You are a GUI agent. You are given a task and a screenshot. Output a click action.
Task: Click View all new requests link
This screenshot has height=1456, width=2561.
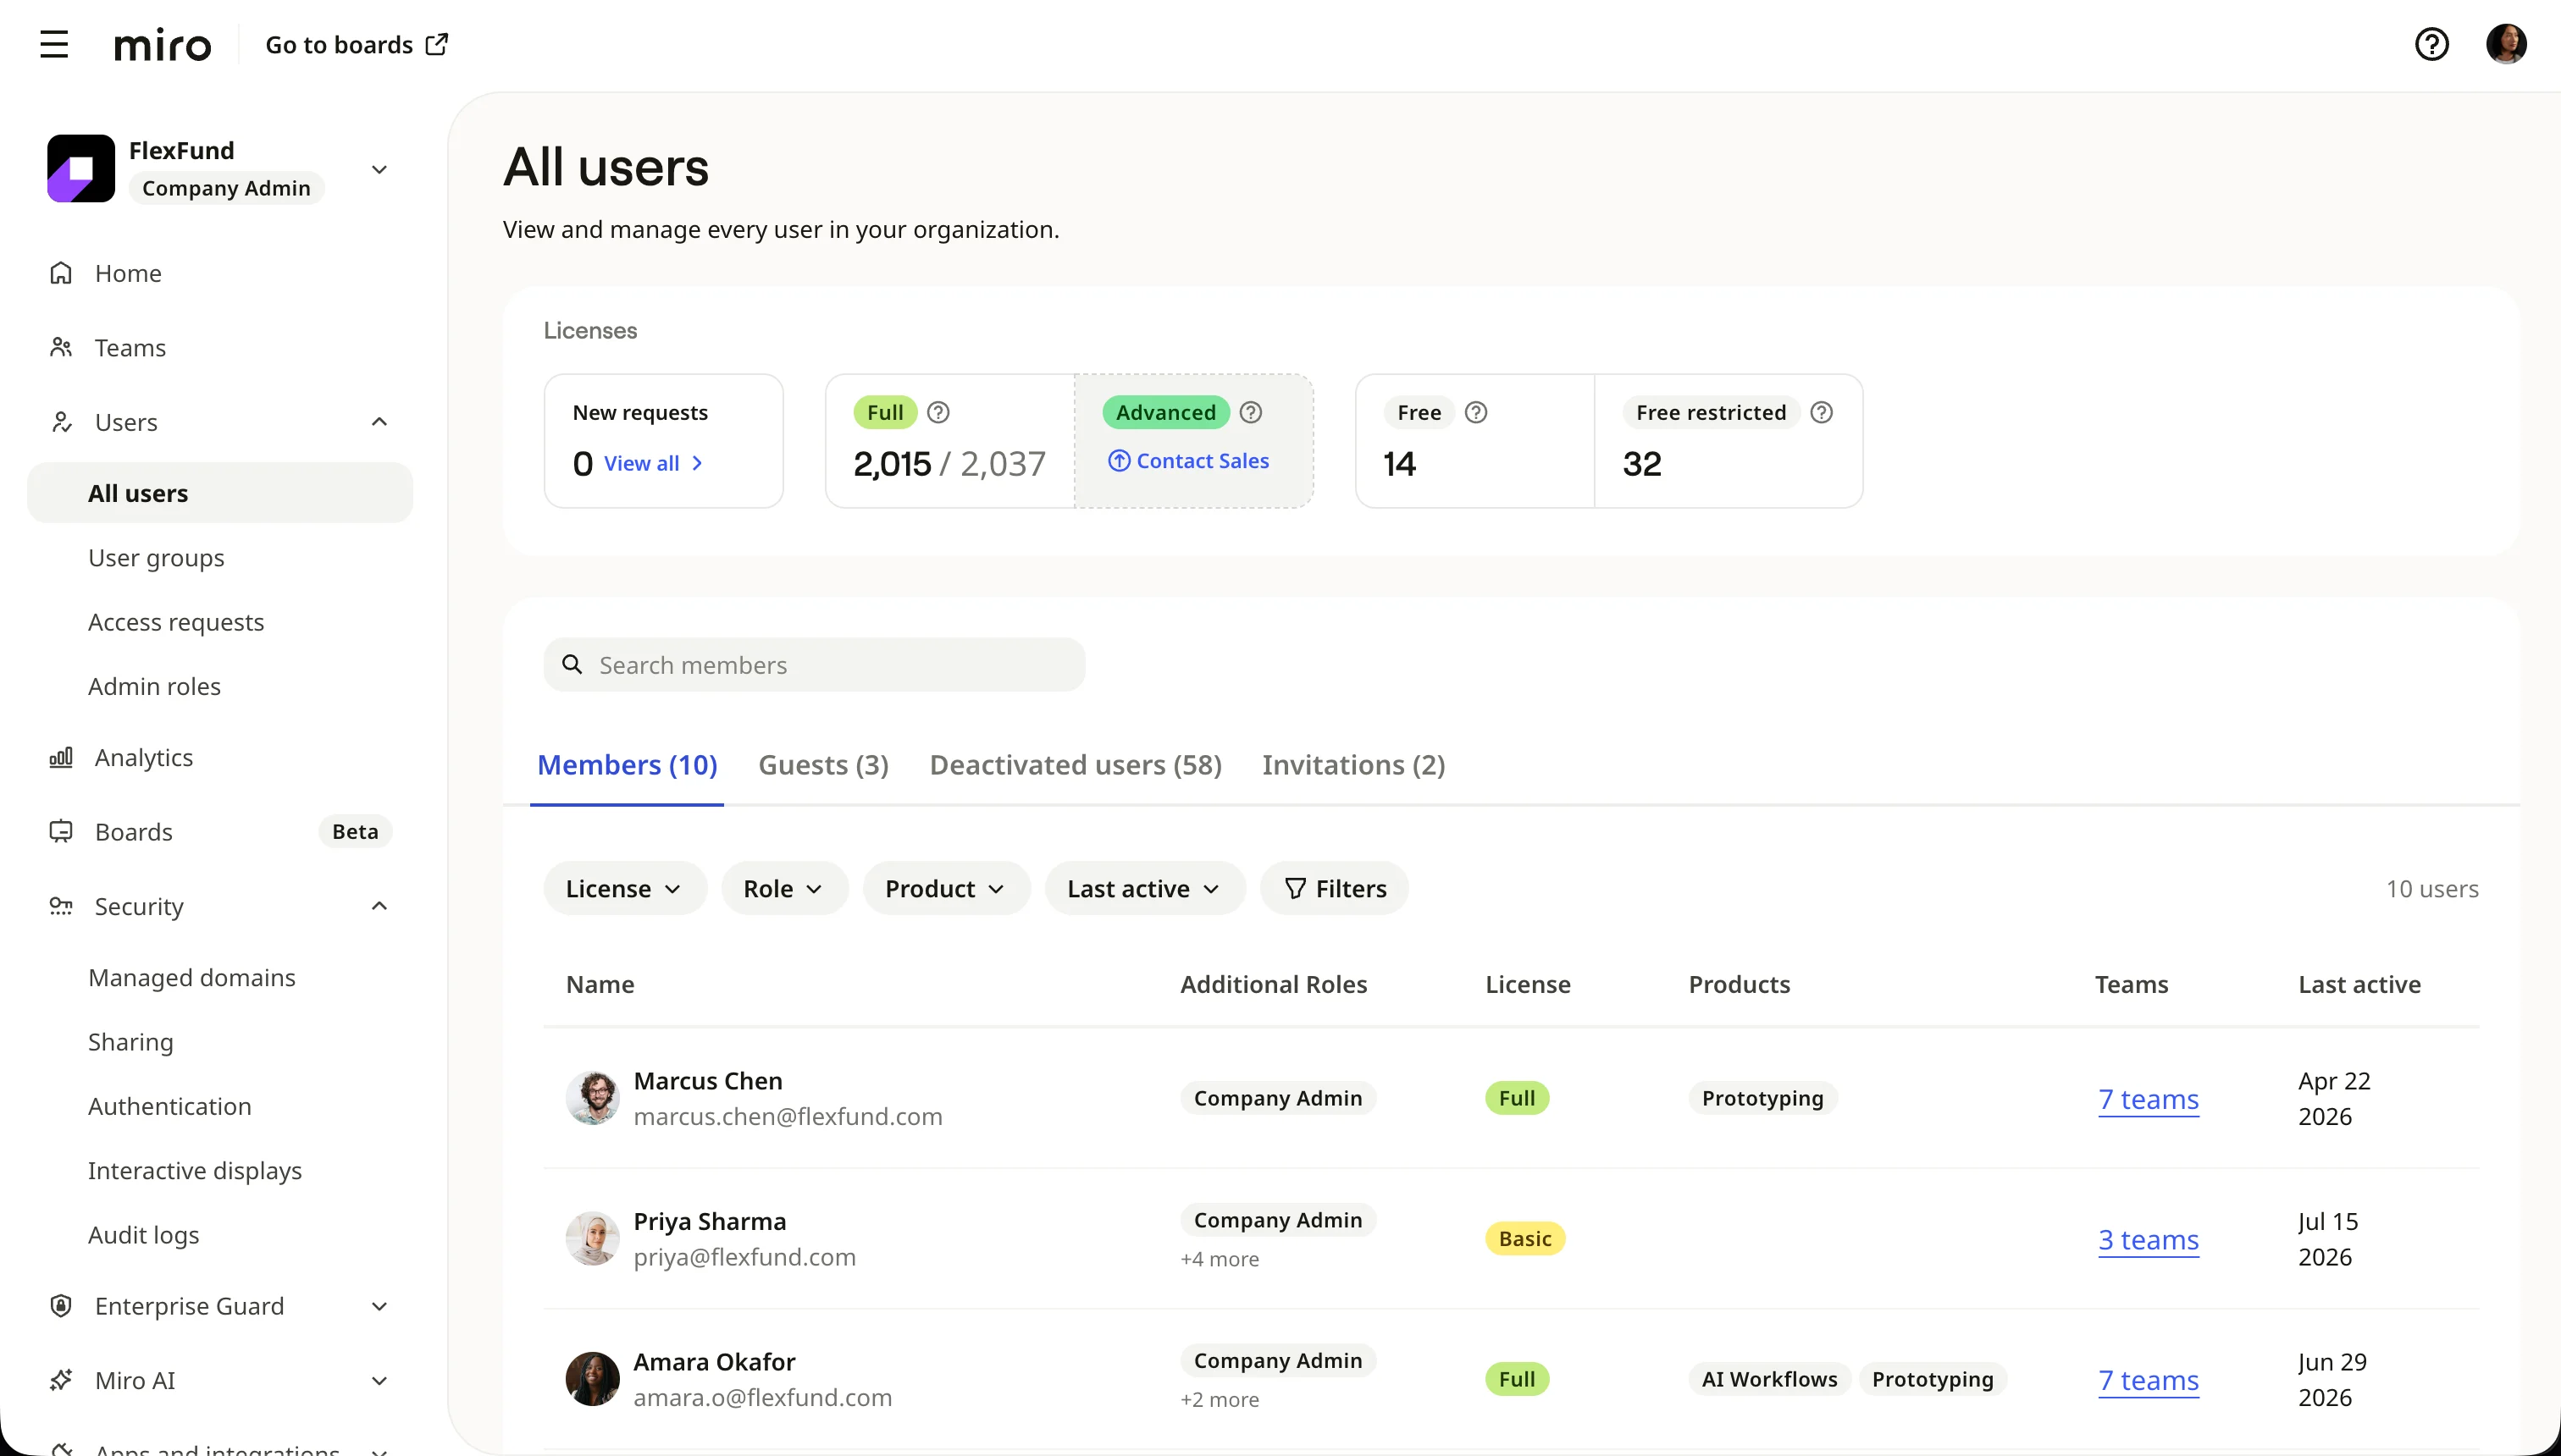[653, 463]
